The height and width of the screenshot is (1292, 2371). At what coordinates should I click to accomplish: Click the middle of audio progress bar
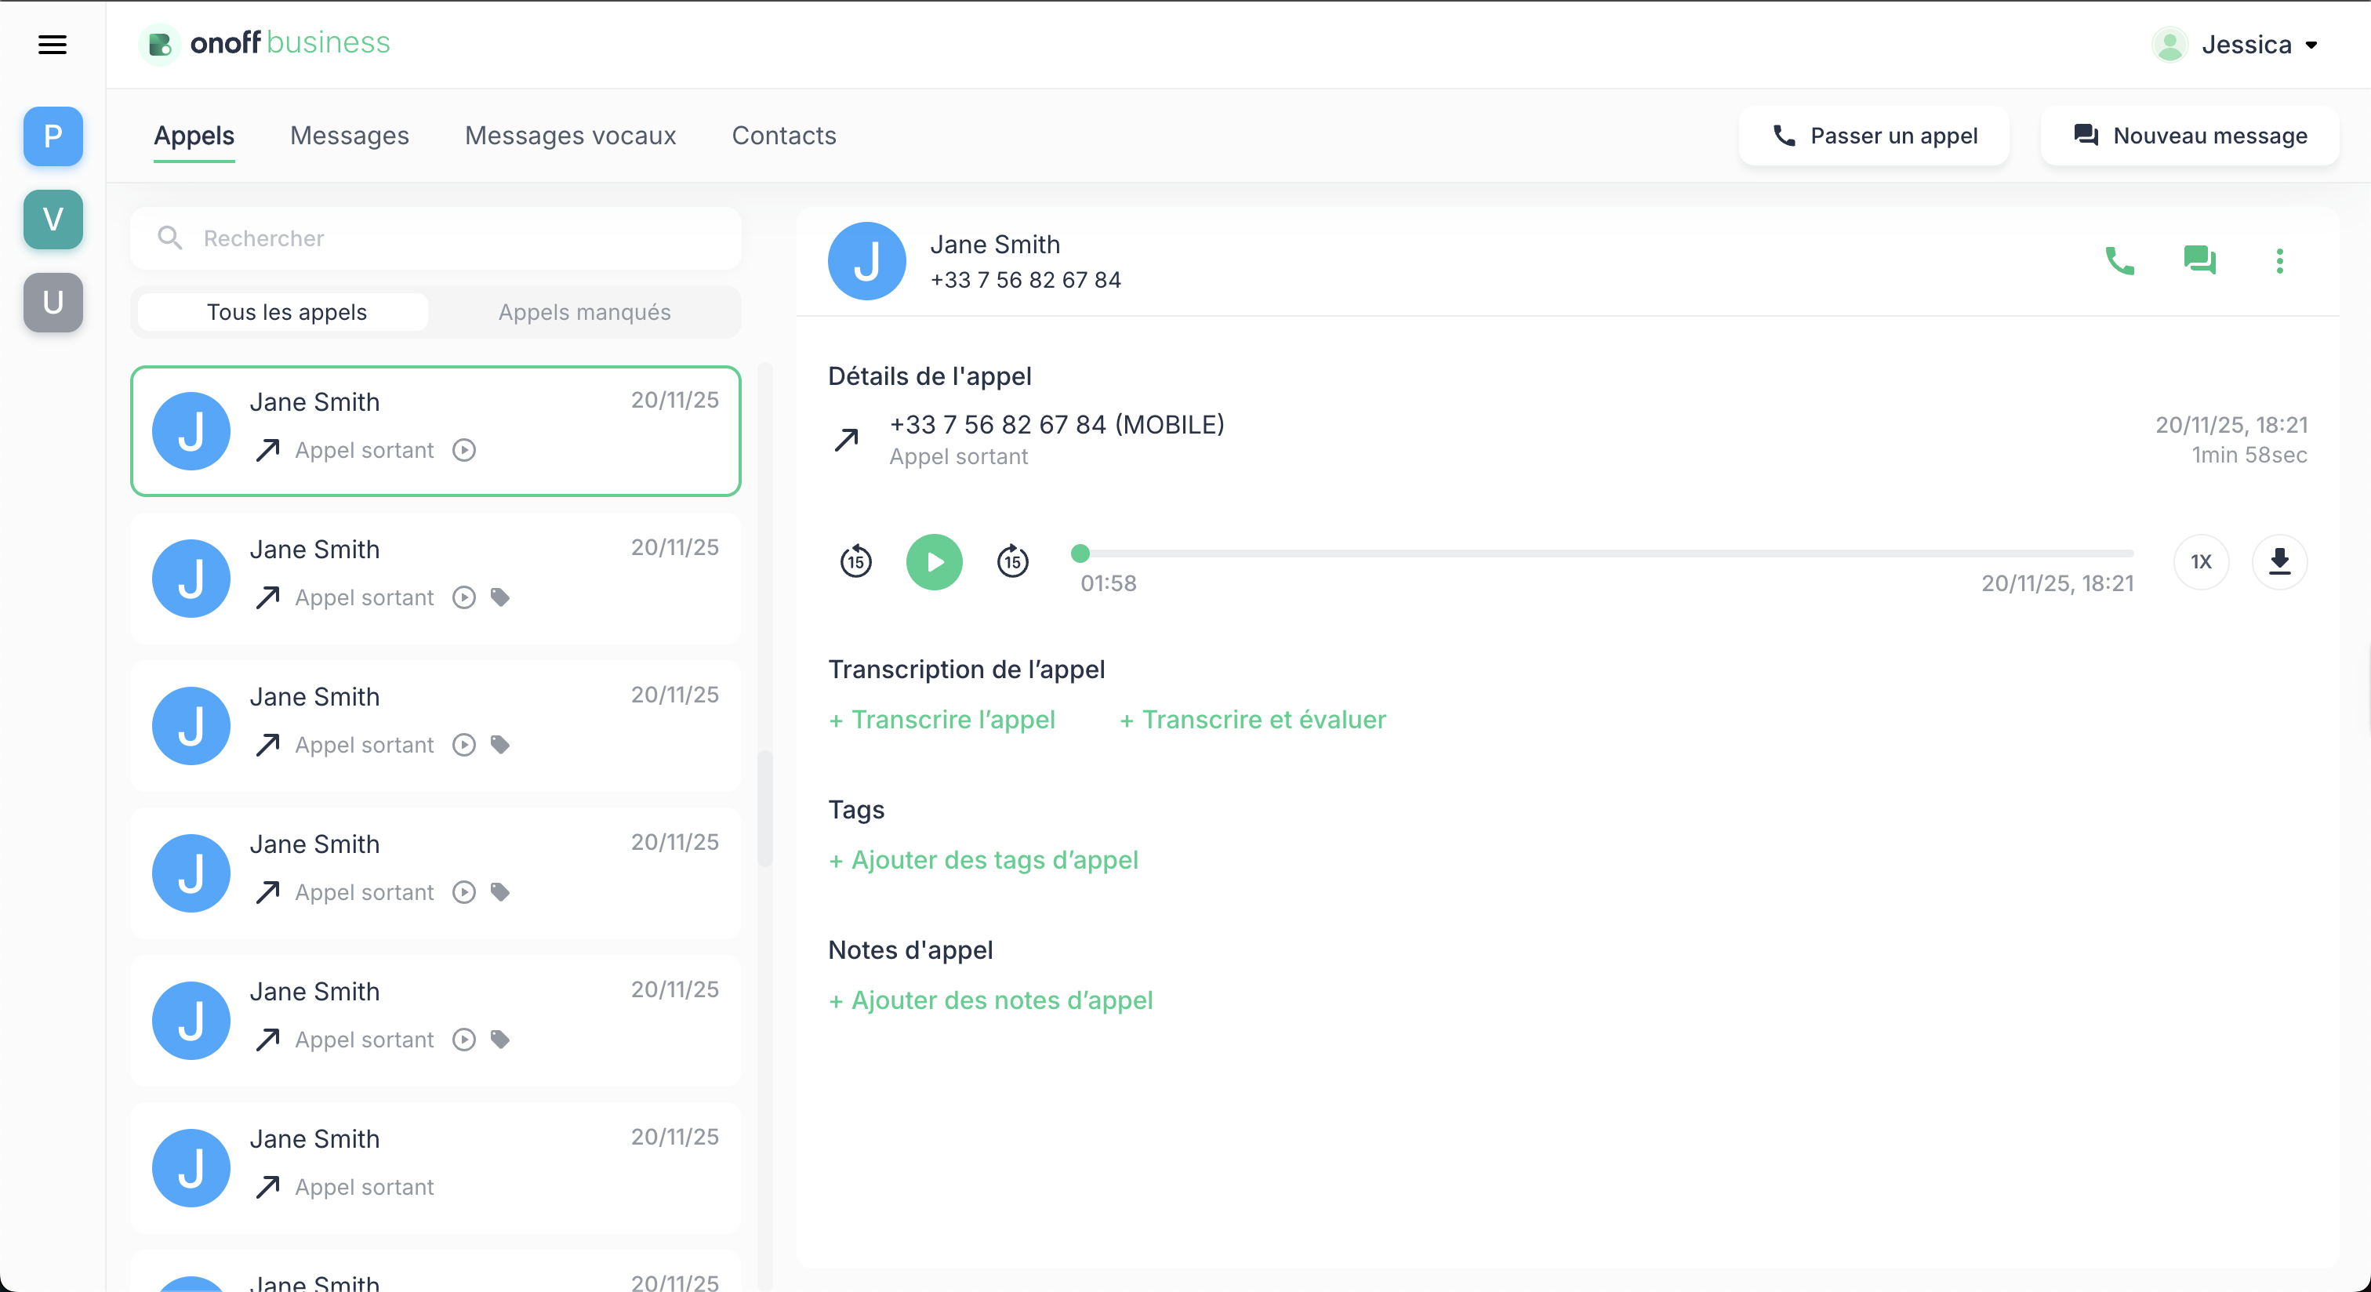[x=1607, y=553]
